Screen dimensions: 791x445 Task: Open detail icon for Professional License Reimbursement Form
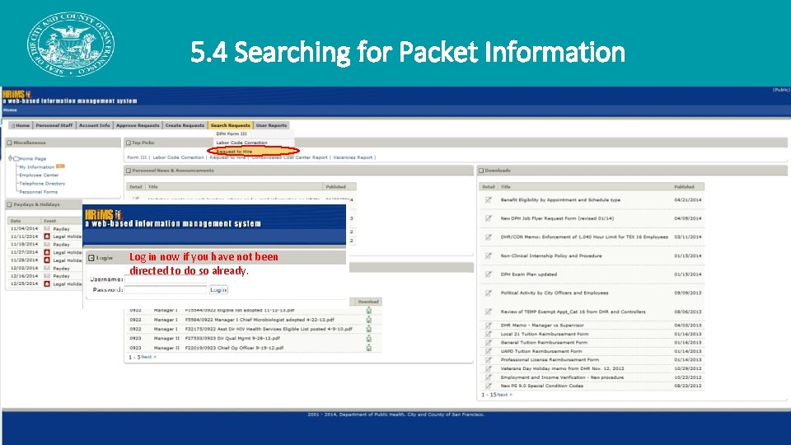coord(489,360)
